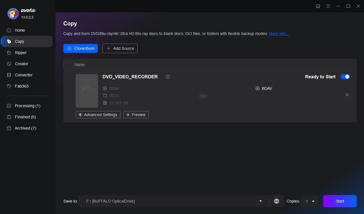The width and height of the screenshot is (364, 214).
Task: Click the Add Source button
Action: pyautogui.click(x=120, y=48)
